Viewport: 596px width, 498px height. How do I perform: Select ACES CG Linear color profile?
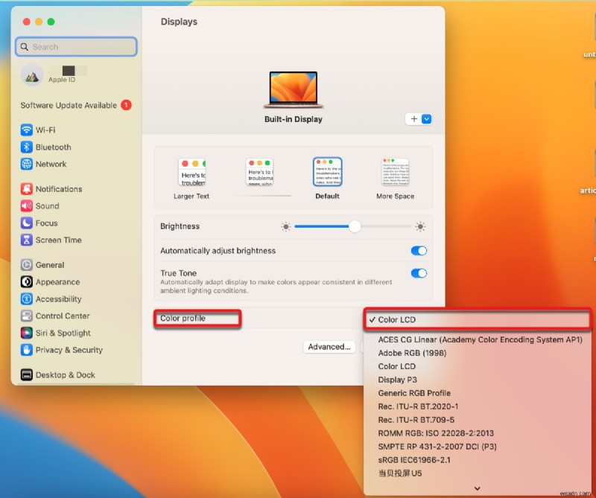(480, 339)
